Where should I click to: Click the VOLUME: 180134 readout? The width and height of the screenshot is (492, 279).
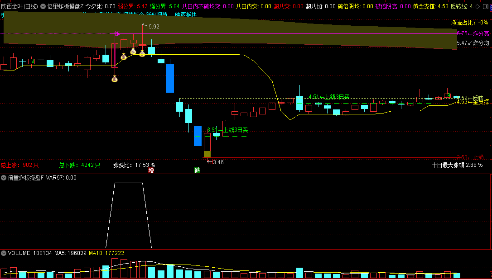[x=30, y=253]
